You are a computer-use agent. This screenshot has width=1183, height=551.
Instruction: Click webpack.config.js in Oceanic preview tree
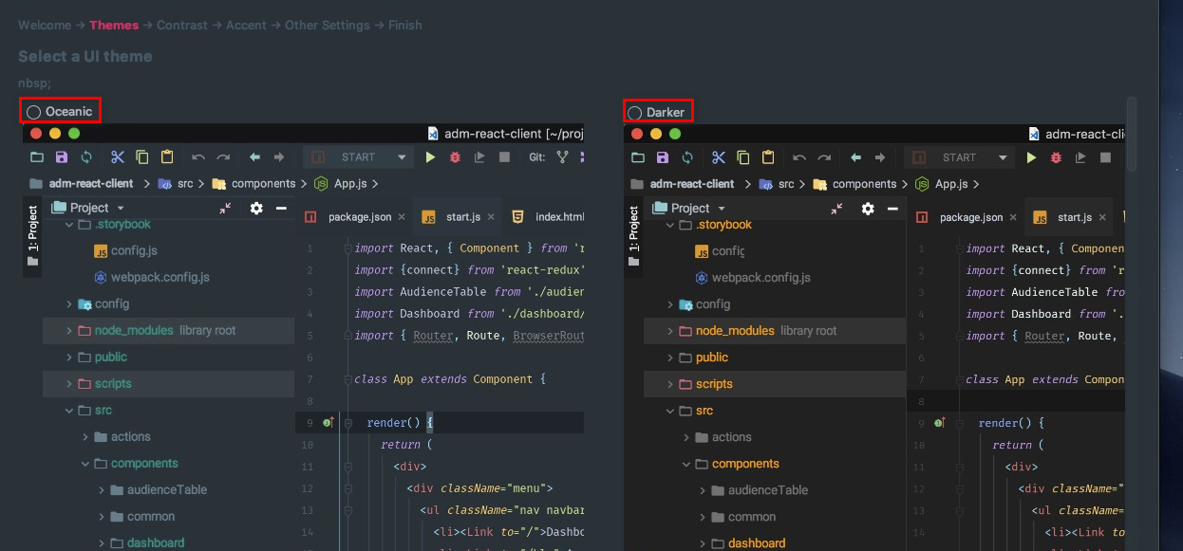[151, 277]
